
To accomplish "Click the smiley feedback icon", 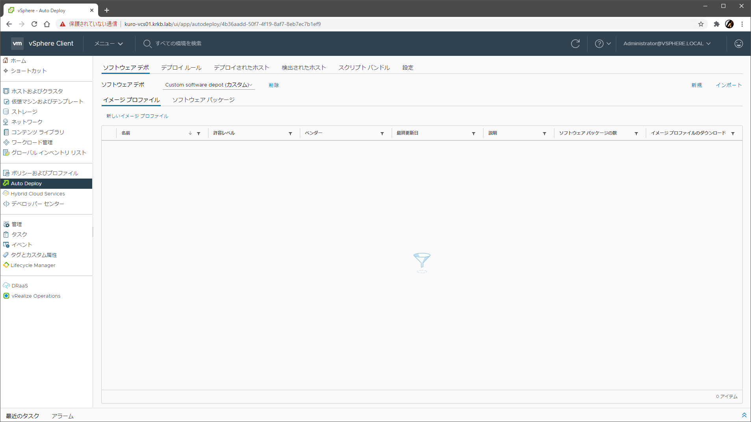I will [738, 44].
